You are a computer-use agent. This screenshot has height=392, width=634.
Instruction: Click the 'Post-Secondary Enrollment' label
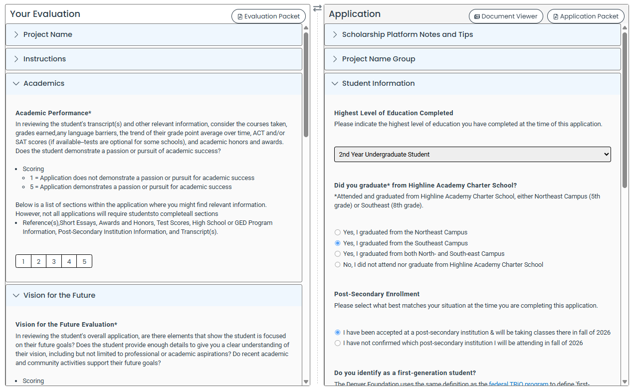click(x=377, y=294)
